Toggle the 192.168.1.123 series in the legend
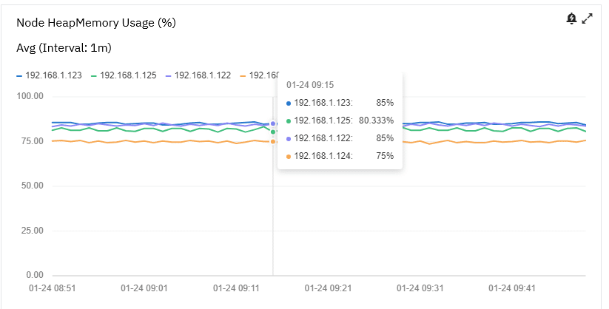609x309 pixels. pyautogui.click(x=53, y=75)
